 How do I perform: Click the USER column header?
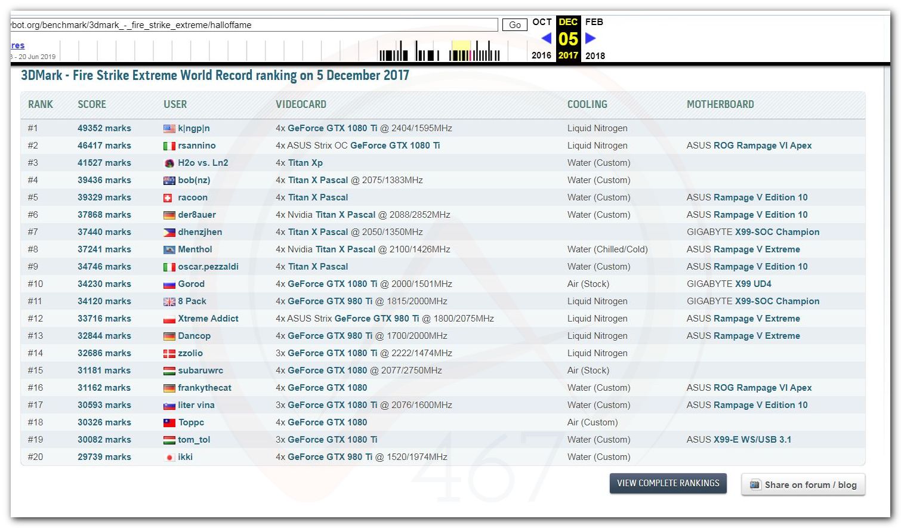tap(175, 104)
